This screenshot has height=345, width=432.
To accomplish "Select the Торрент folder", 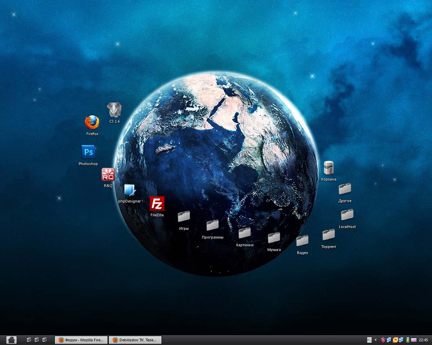I will (328, 235).
